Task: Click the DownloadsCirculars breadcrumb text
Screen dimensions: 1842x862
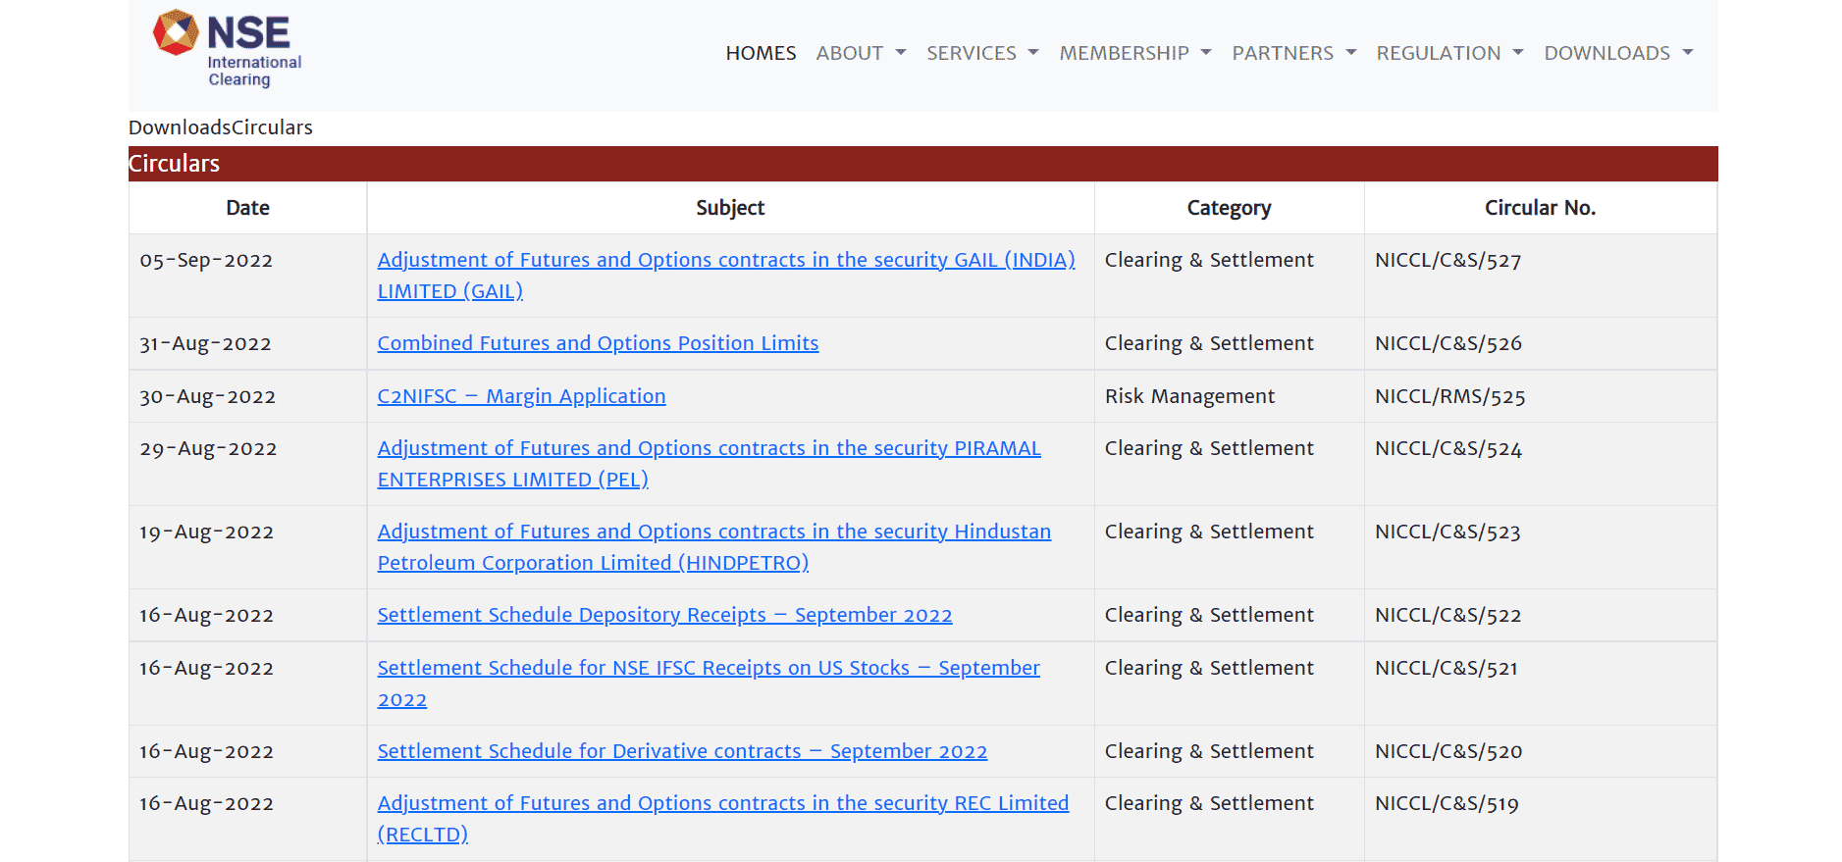Action: coord(221,127)
